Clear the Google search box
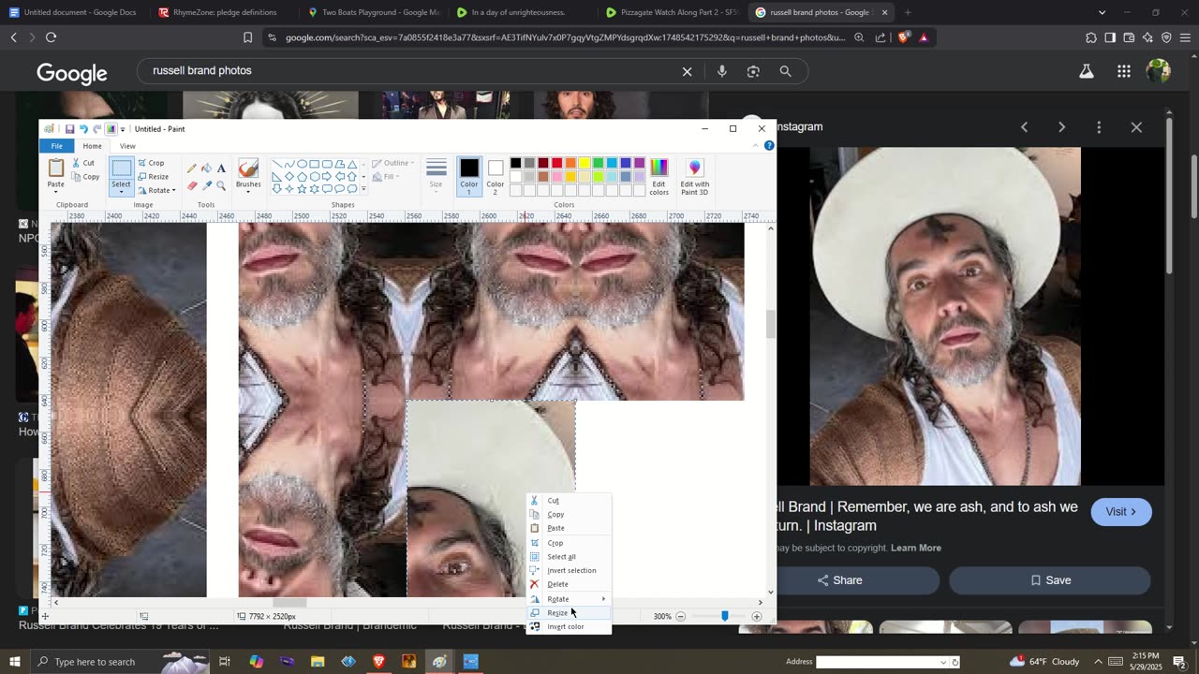This screenshot has width=1199, height=674. (687, 71)
